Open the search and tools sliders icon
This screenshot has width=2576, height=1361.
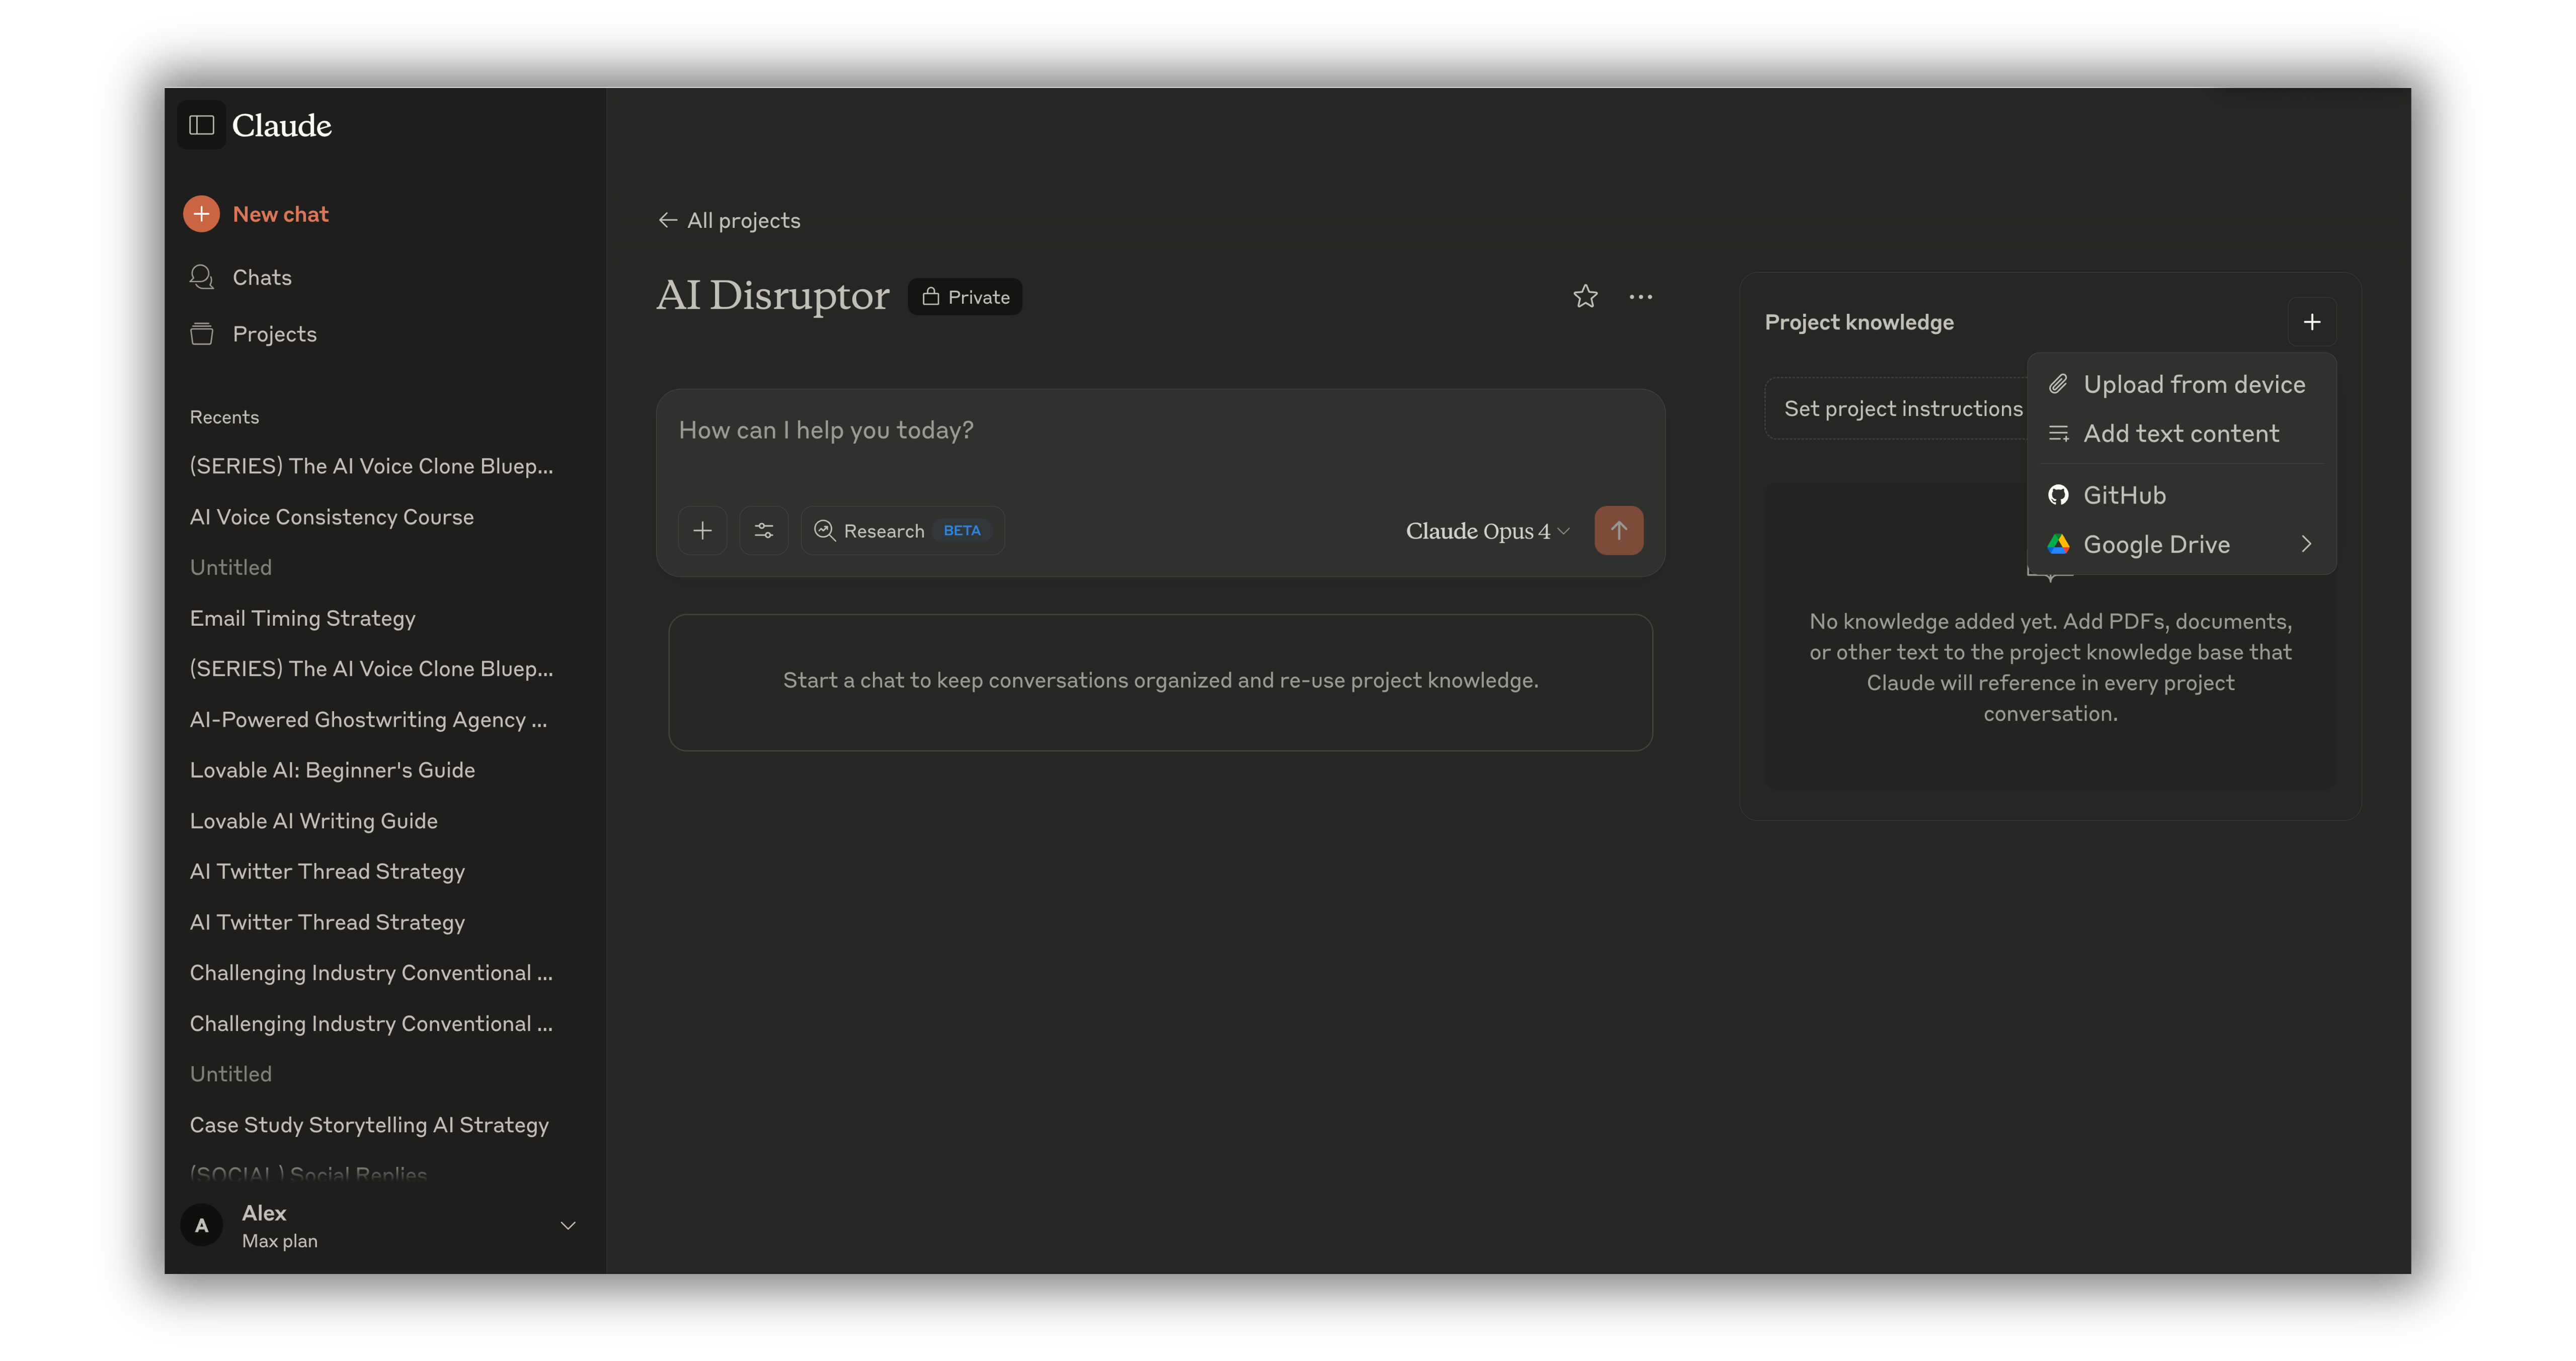tap(764, 531)
